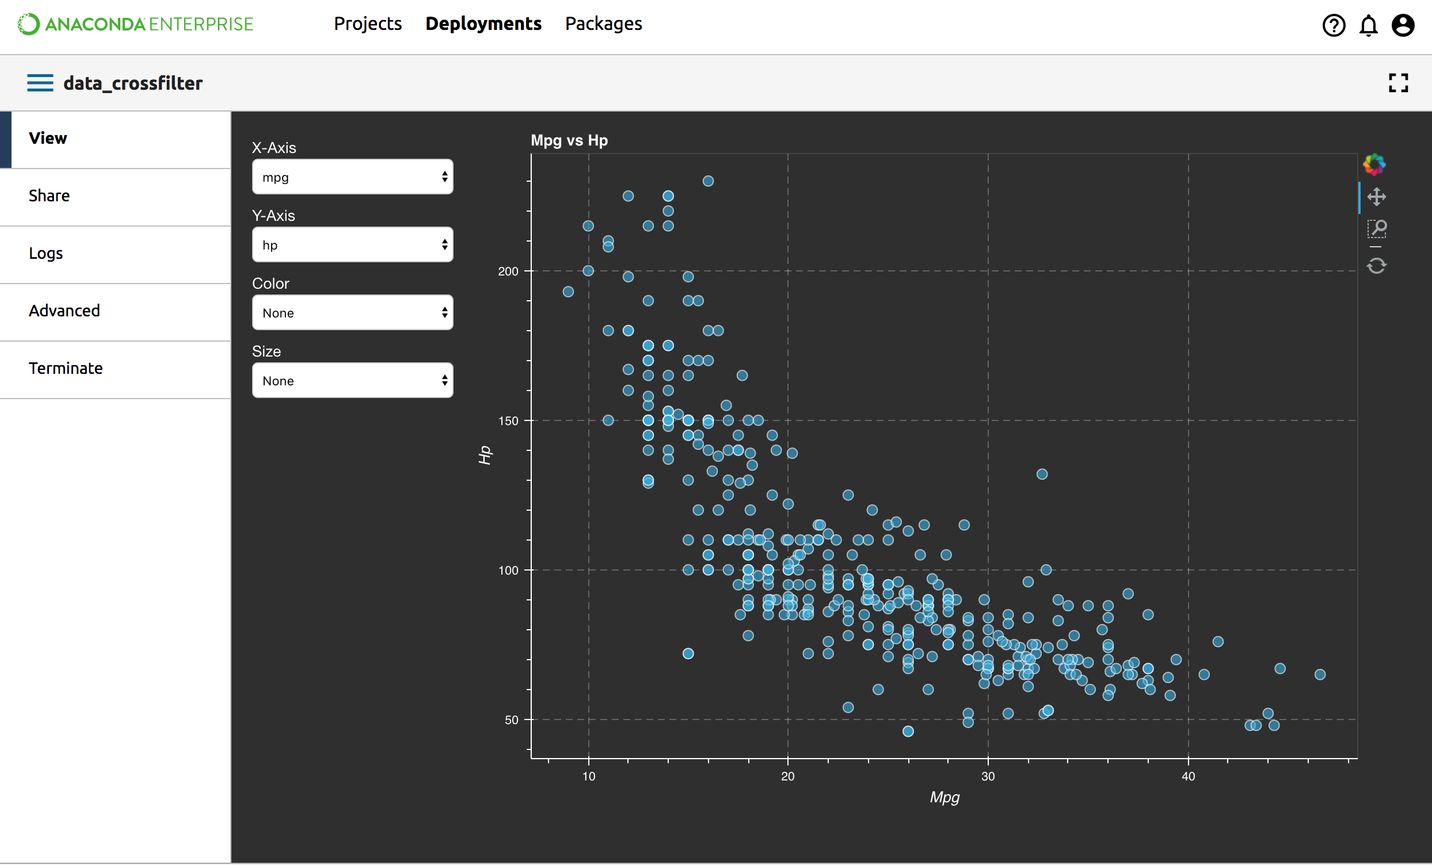Open the Share sidebar item

[x=49, y=196]
